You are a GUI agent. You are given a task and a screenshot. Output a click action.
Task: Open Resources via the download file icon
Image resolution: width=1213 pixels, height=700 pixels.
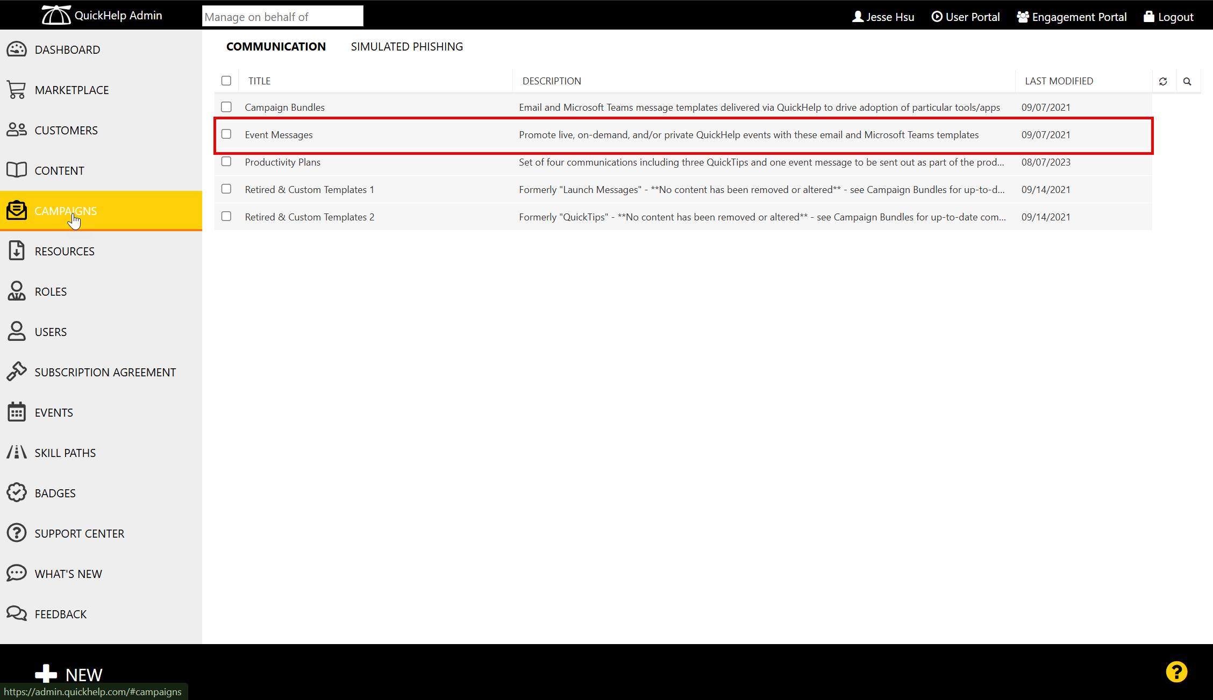pyautogui.click(x=17, y=251)
